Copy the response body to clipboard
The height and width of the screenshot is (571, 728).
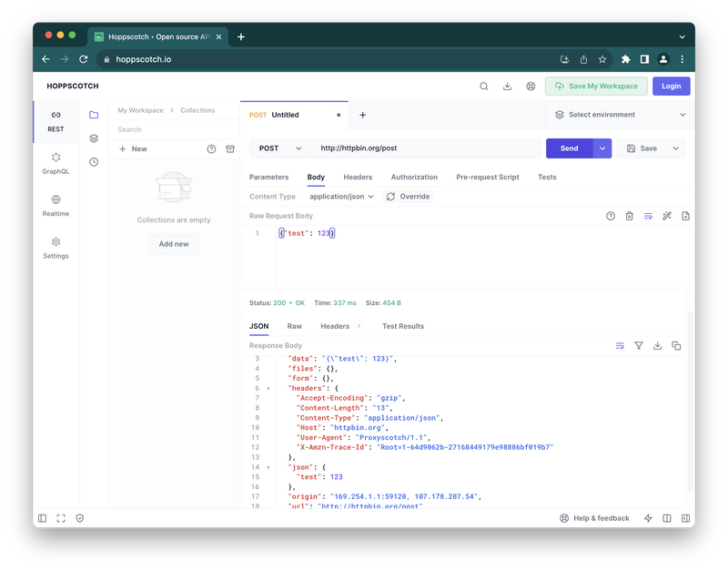[676, 346]
